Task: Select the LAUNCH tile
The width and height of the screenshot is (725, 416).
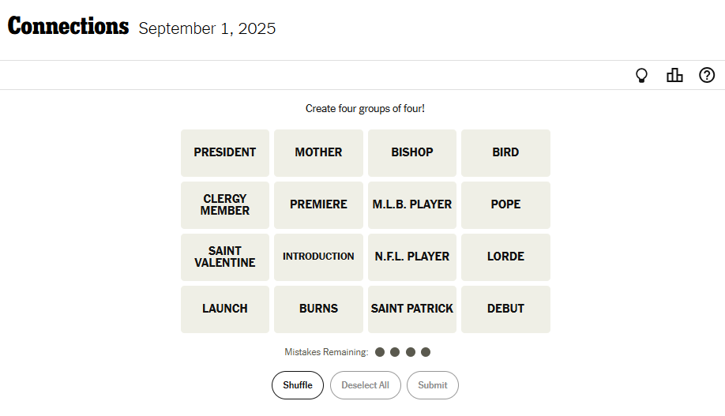Action: 225,309
